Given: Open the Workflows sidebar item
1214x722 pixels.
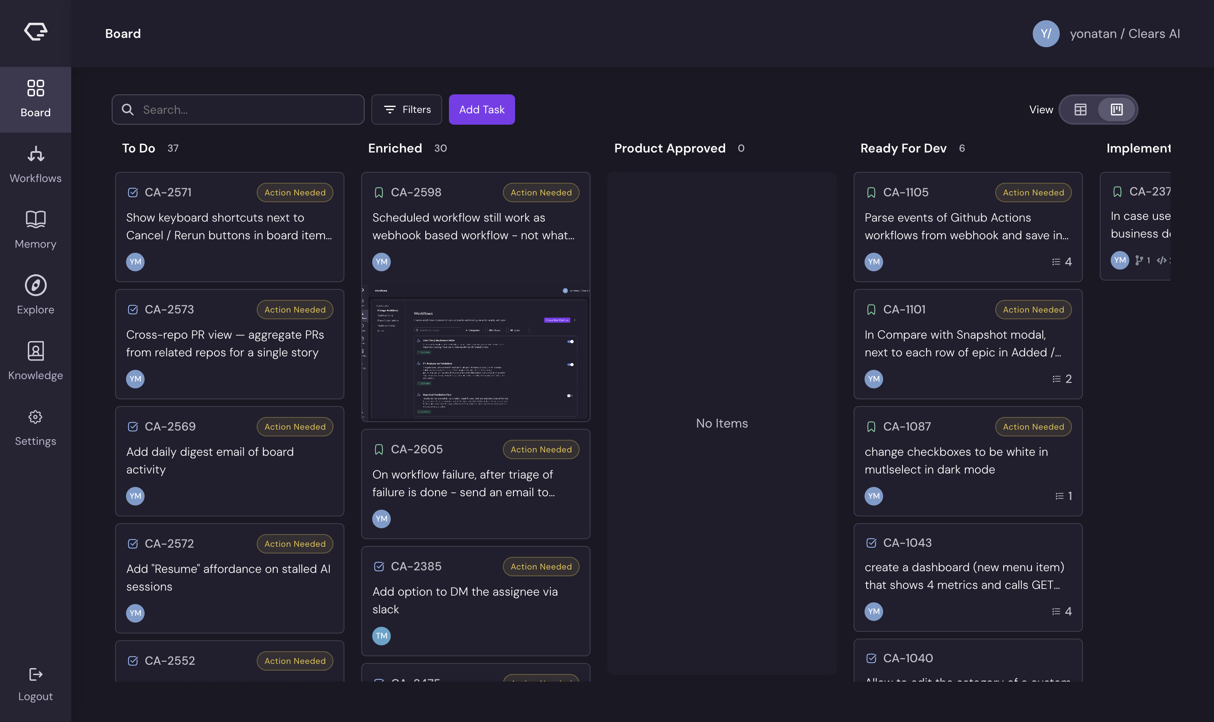Looking at the screenshot, I should 35,165.
